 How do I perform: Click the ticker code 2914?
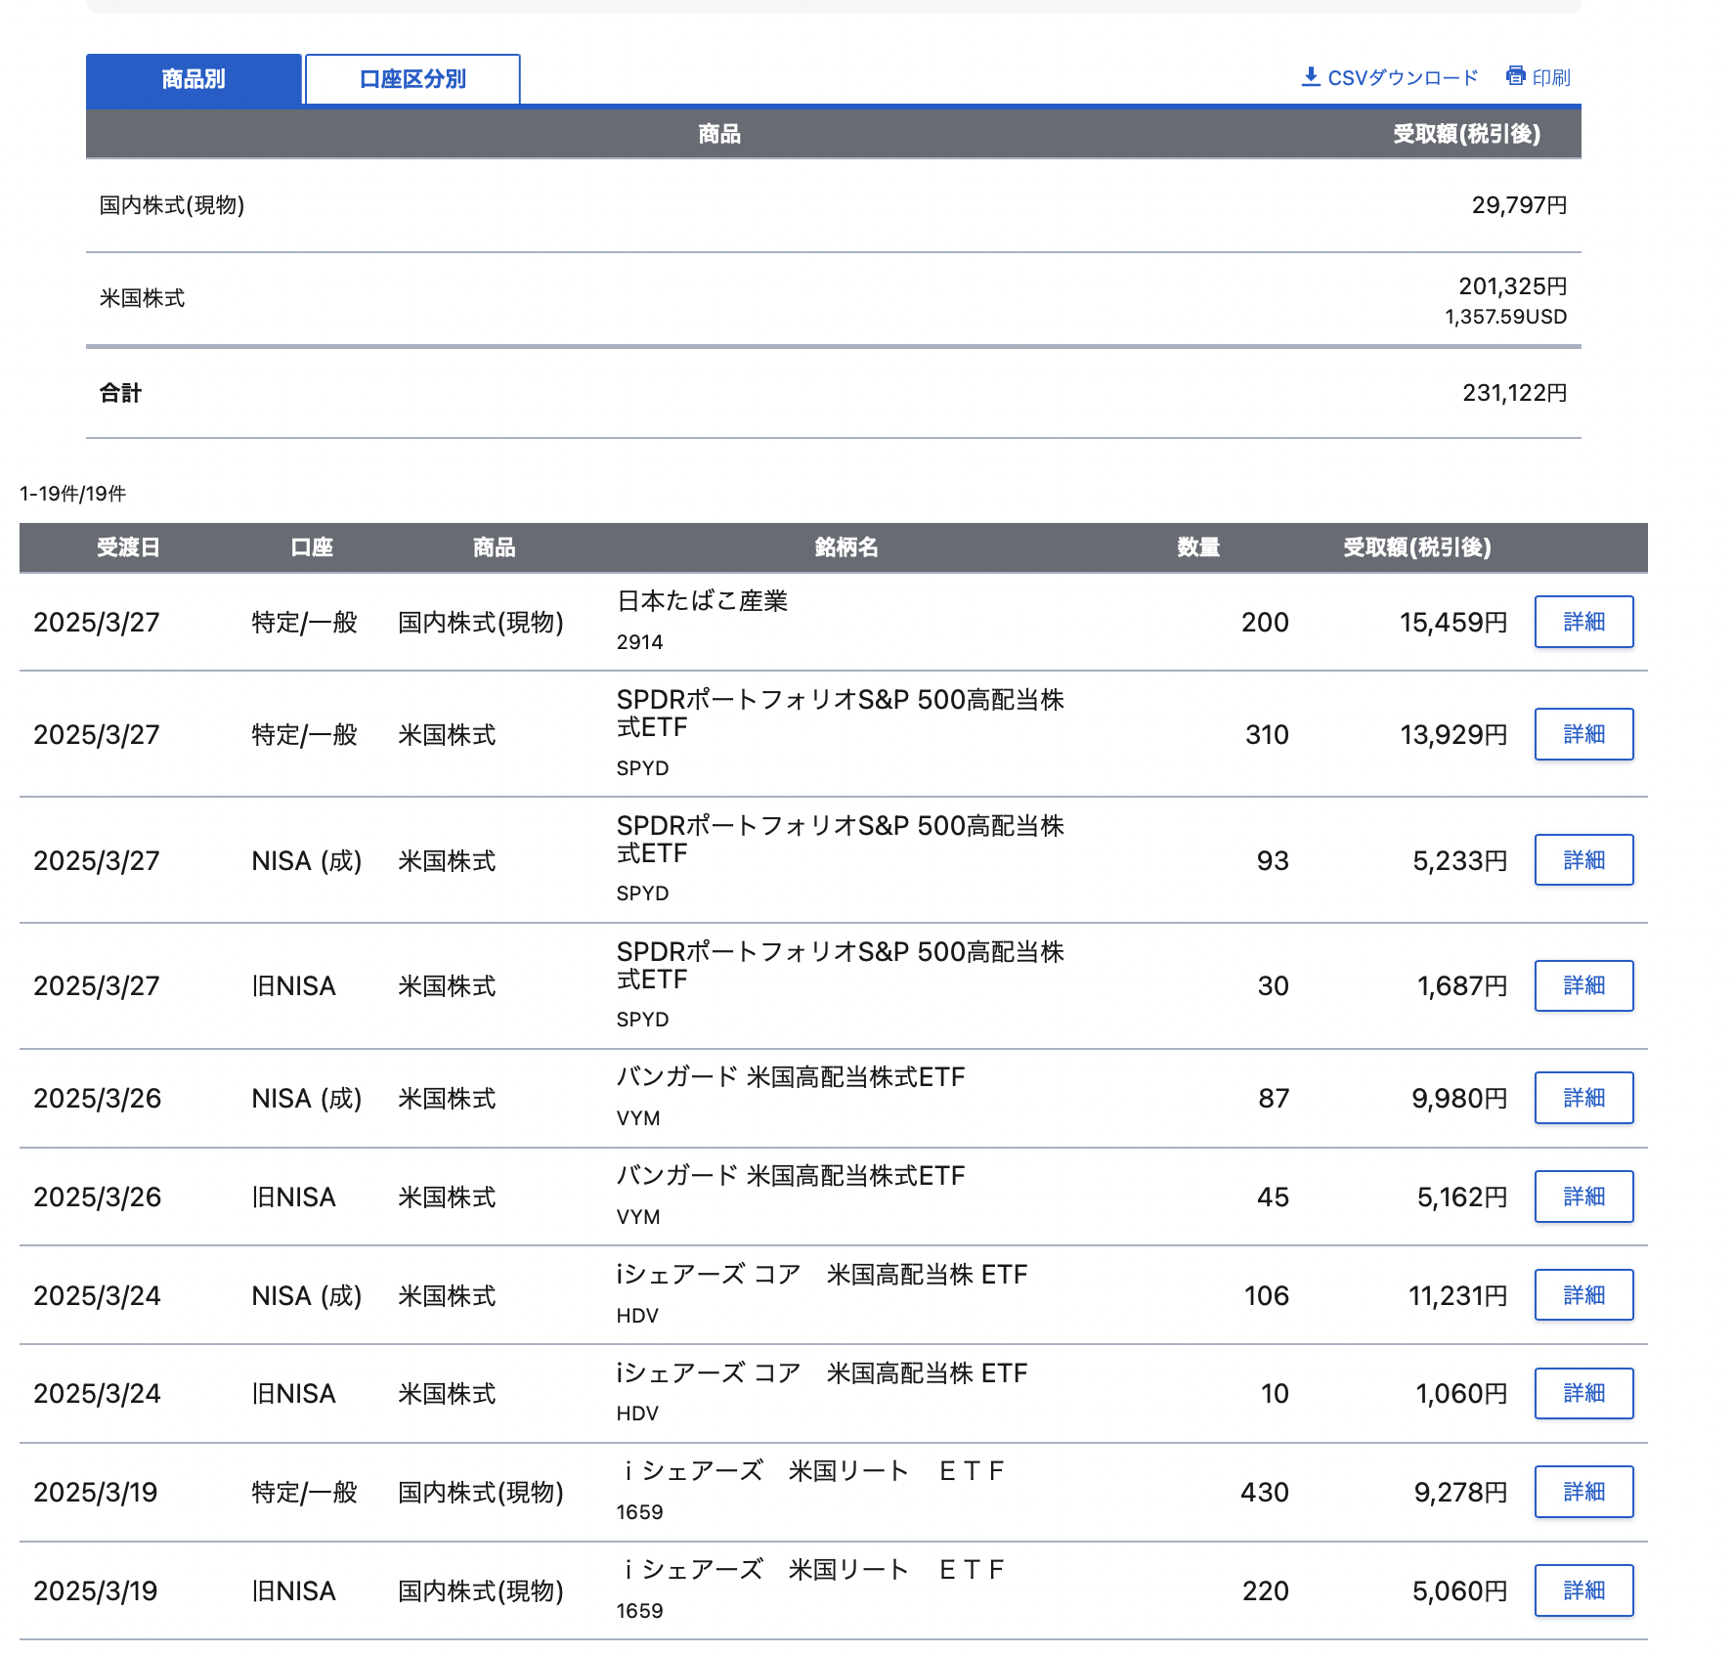639,642
